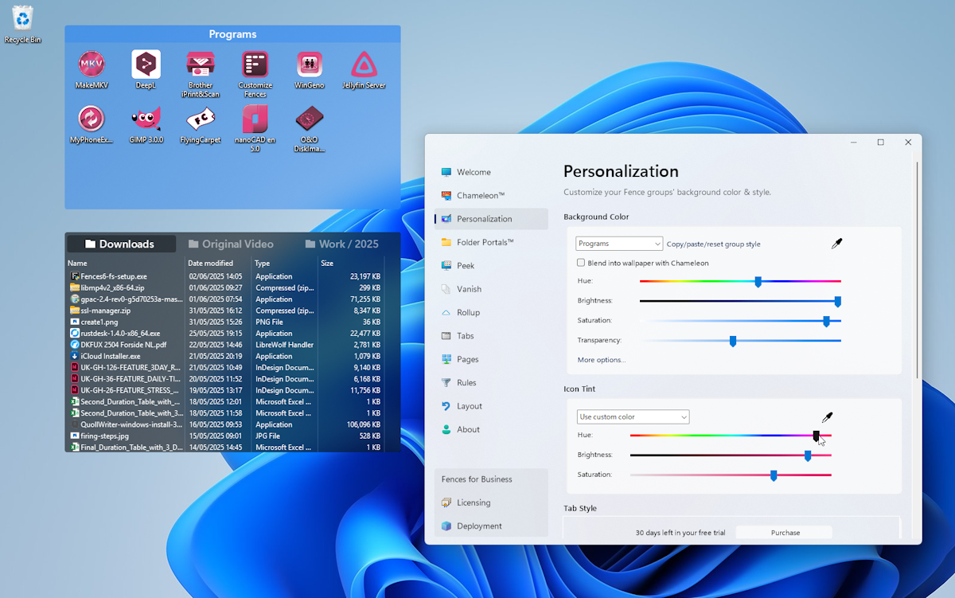The width and height of the screenshot is (955, 598).
Task: Launch FlyingCarpet from the Programs fence
Action: click(x=200, y=123)
